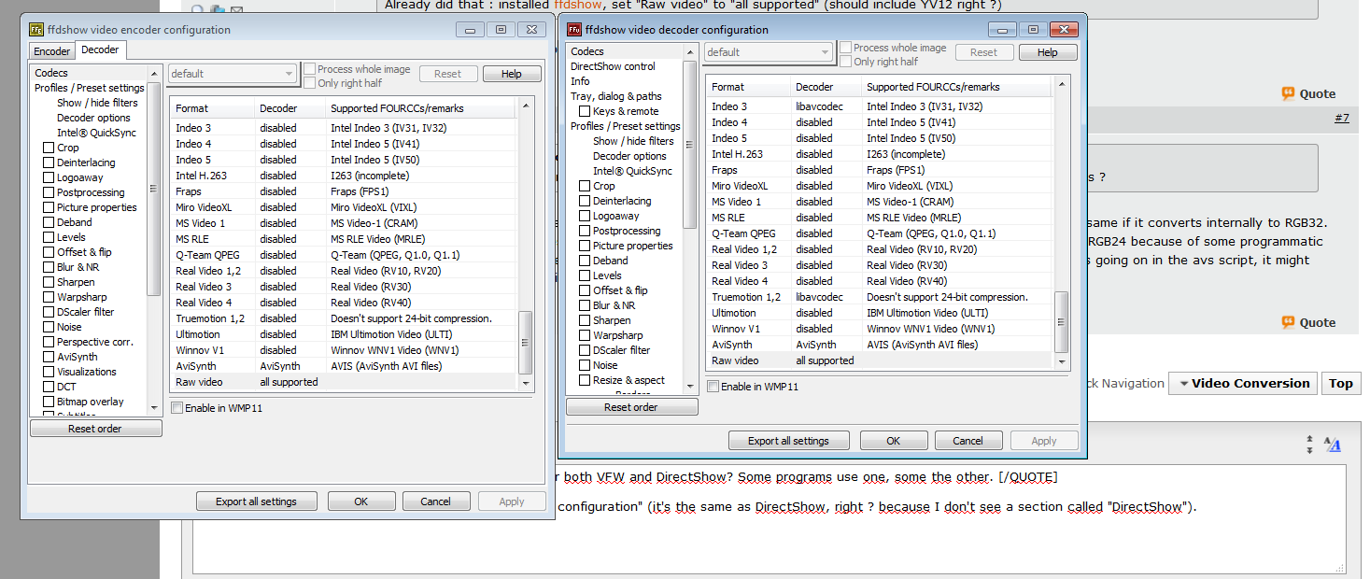
Task: Enable Deband filter in decoder window
Action: pos(585,261)
